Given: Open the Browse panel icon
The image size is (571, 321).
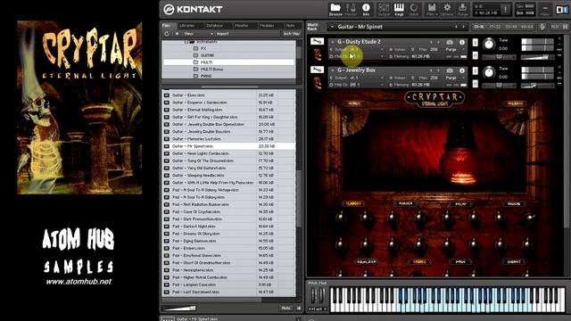Looking at the screenshot, I should pyautogui.click(x=335, y=9).
